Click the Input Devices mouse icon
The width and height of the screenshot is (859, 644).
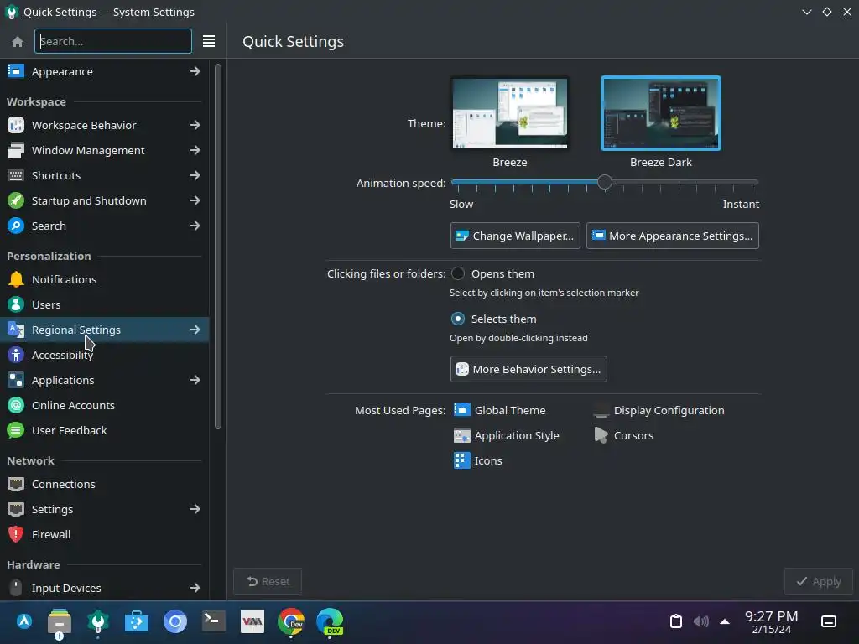[x=16, y=588]
